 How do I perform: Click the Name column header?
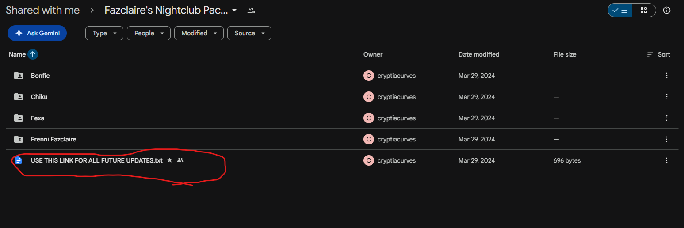[x=17, y=54]
